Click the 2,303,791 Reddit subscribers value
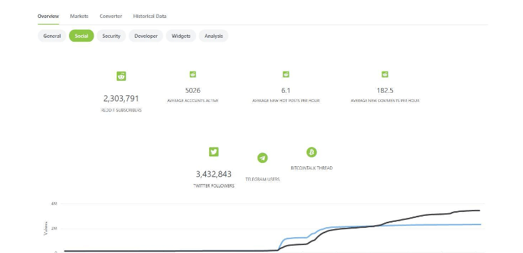The width and height of the screenshot is (523, 253). (121, 99)
